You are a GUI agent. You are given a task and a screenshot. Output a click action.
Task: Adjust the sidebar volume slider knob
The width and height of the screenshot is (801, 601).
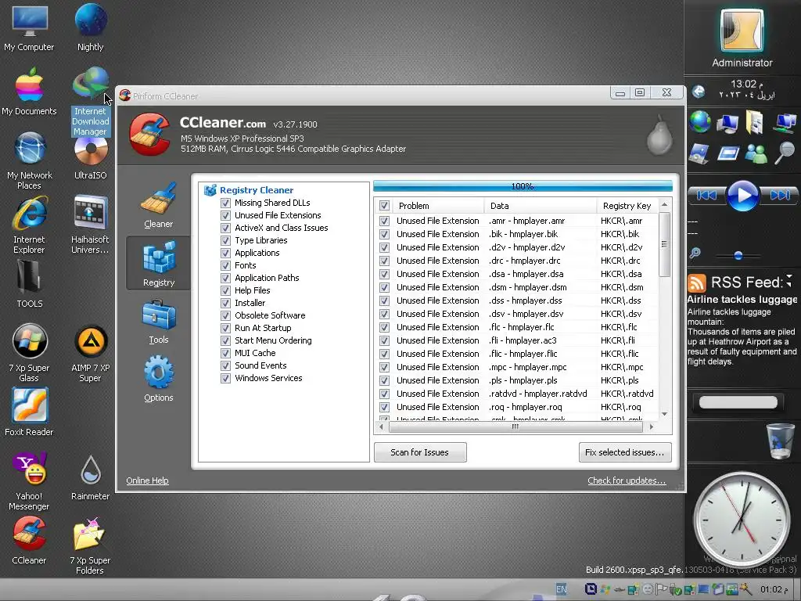738,256
